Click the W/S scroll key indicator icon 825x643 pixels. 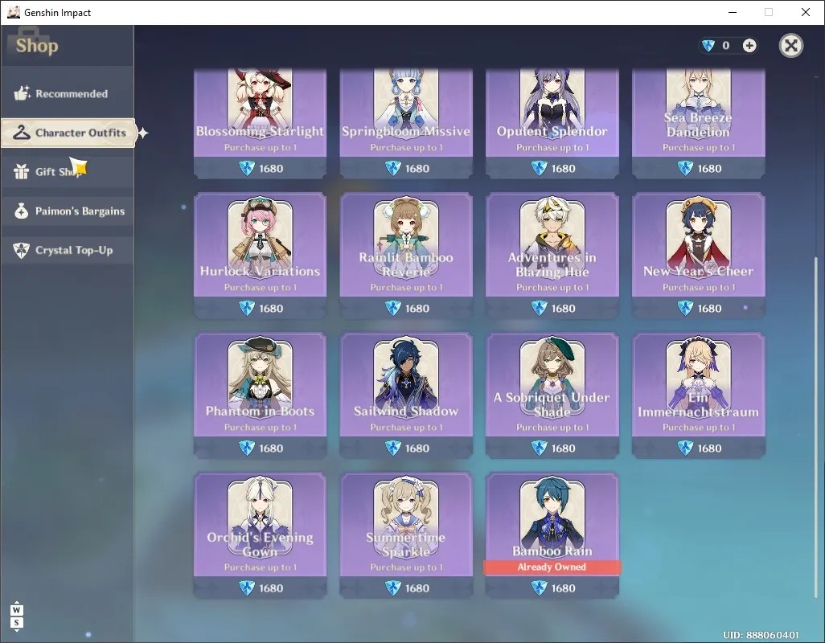(16, 616)
